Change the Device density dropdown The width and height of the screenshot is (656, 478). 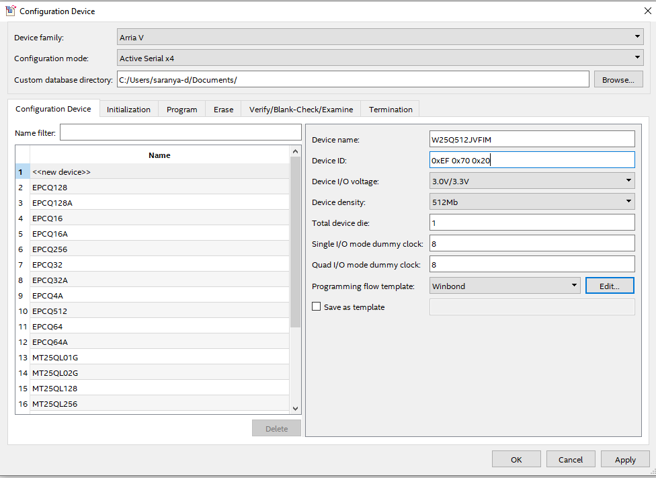point(532,202)
